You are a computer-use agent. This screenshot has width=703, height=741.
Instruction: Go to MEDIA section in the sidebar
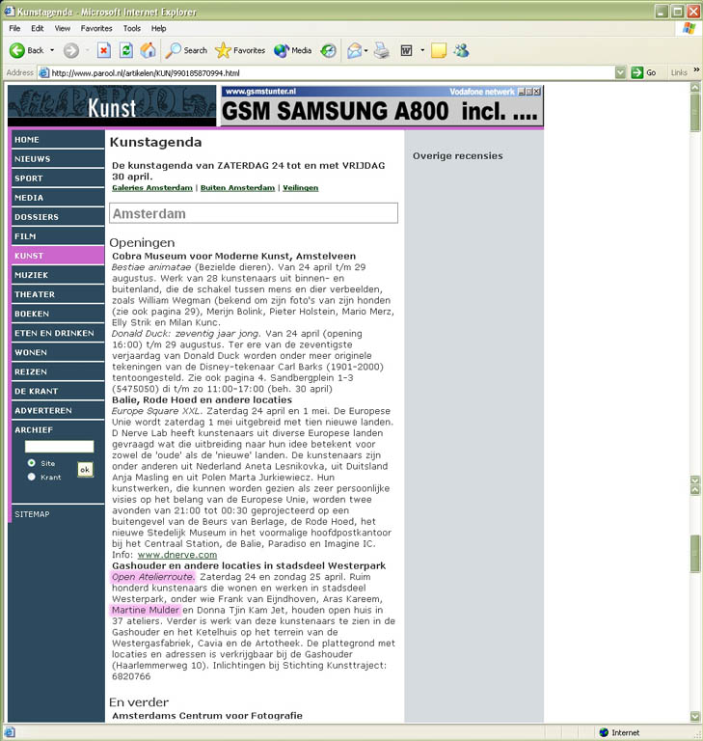(58, 198)
